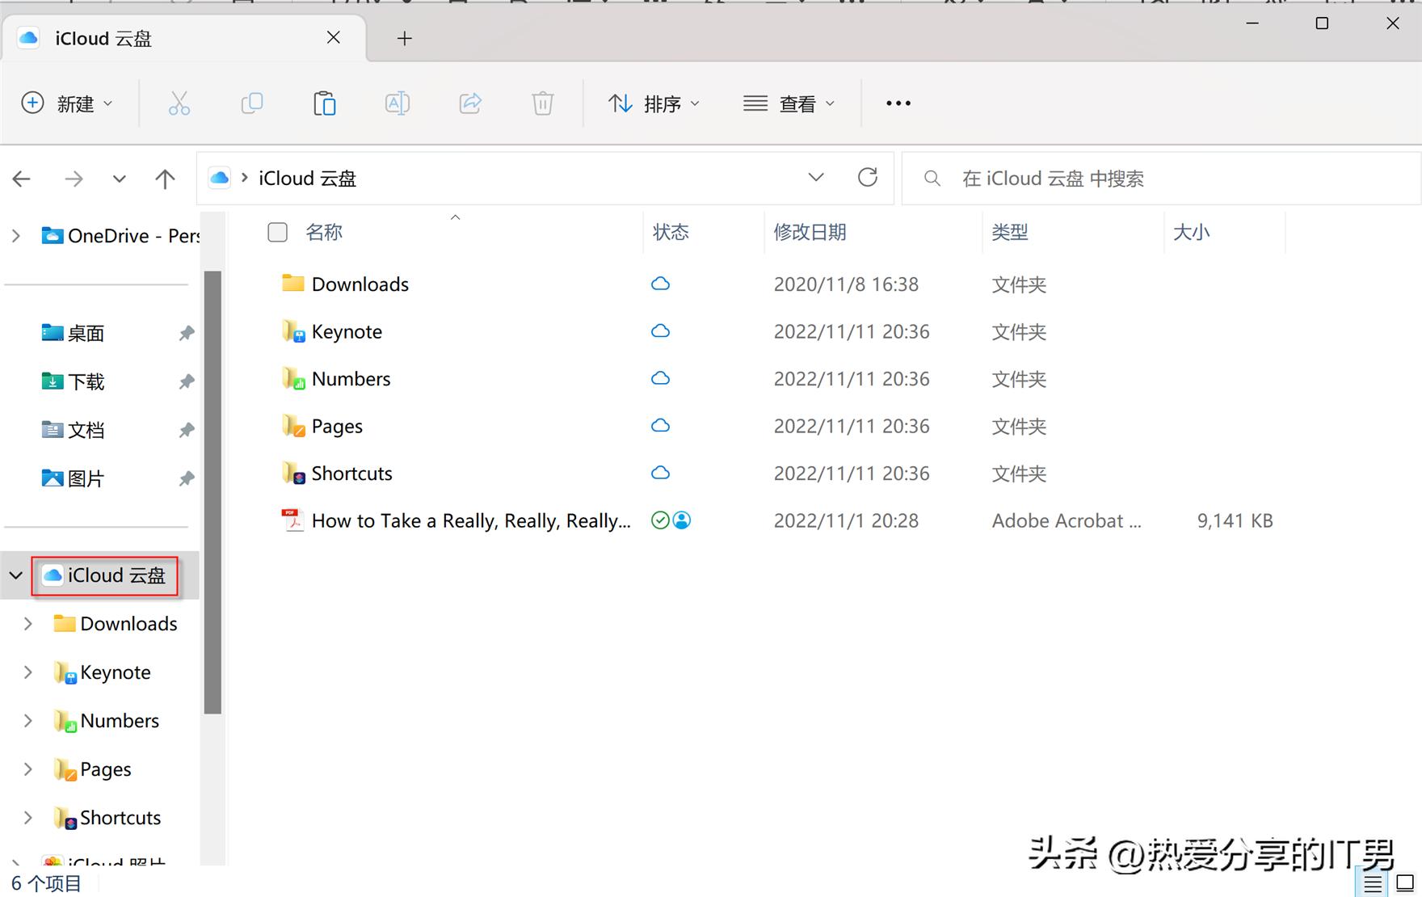
Task: Refresh the current folder view
Action: coord(868,177)
